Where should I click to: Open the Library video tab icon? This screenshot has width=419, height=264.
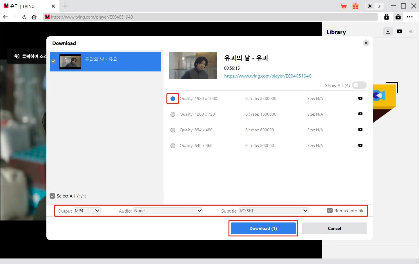(x=400, y=31)
